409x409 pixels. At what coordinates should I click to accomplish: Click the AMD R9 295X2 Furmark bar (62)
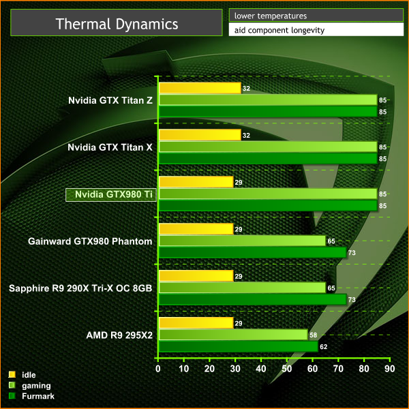[239, 346]
